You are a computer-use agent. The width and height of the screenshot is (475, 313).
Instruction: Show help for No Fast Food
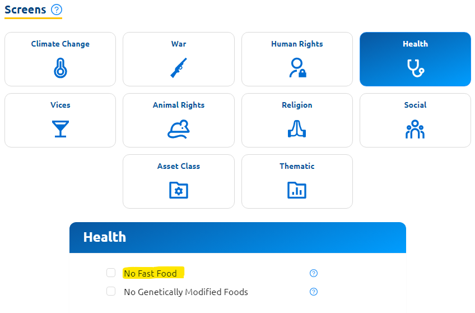point(314,273)
